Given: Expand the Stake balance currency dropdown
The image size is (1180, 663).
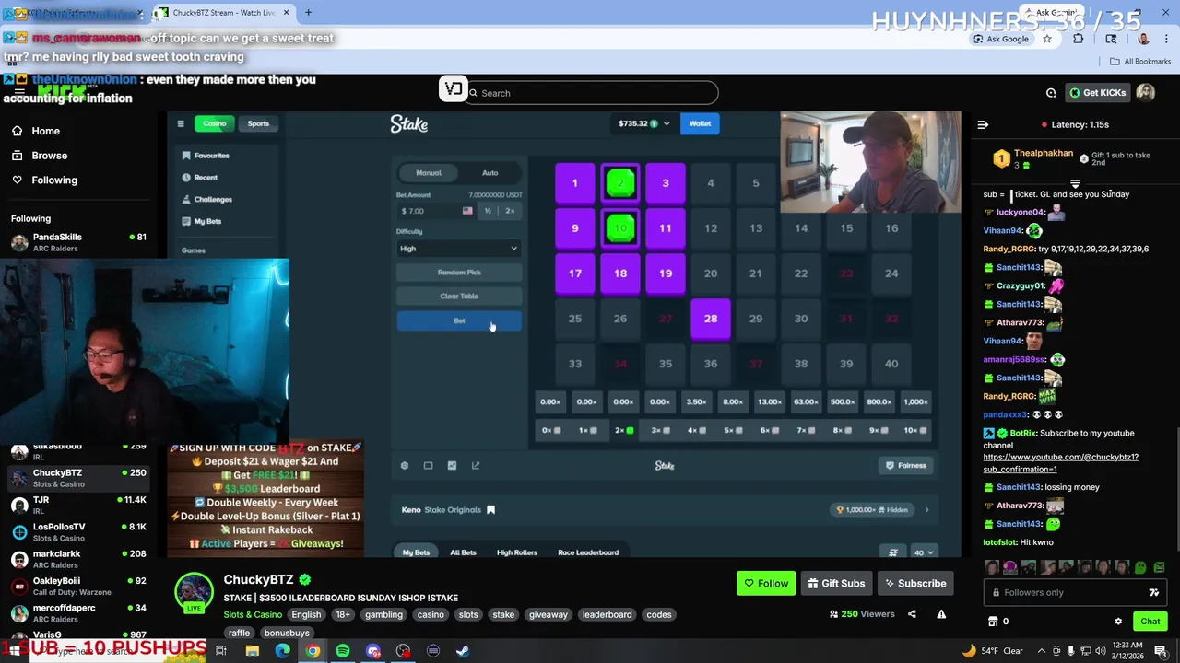Looking at the screenshot, I should tap(667, 123).
